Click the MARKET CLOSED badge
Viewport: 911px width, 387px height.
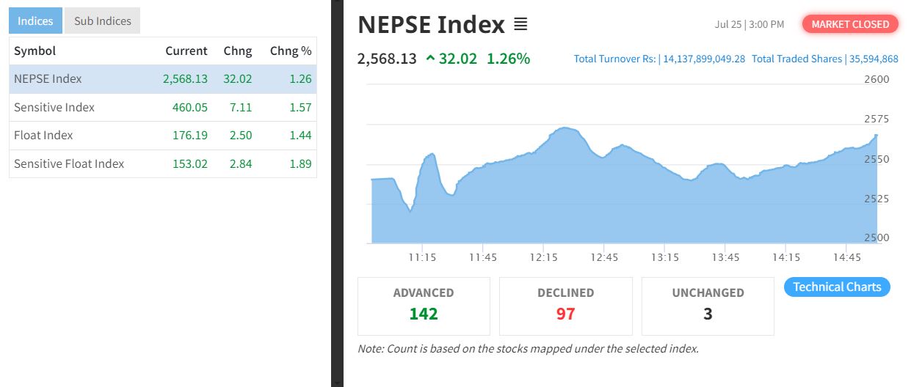[850, 24]
